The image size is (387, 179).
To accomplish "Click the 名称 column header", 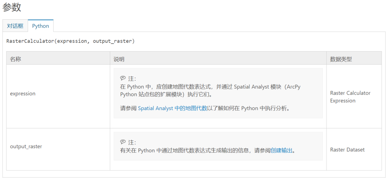I will tap(15, 59).
